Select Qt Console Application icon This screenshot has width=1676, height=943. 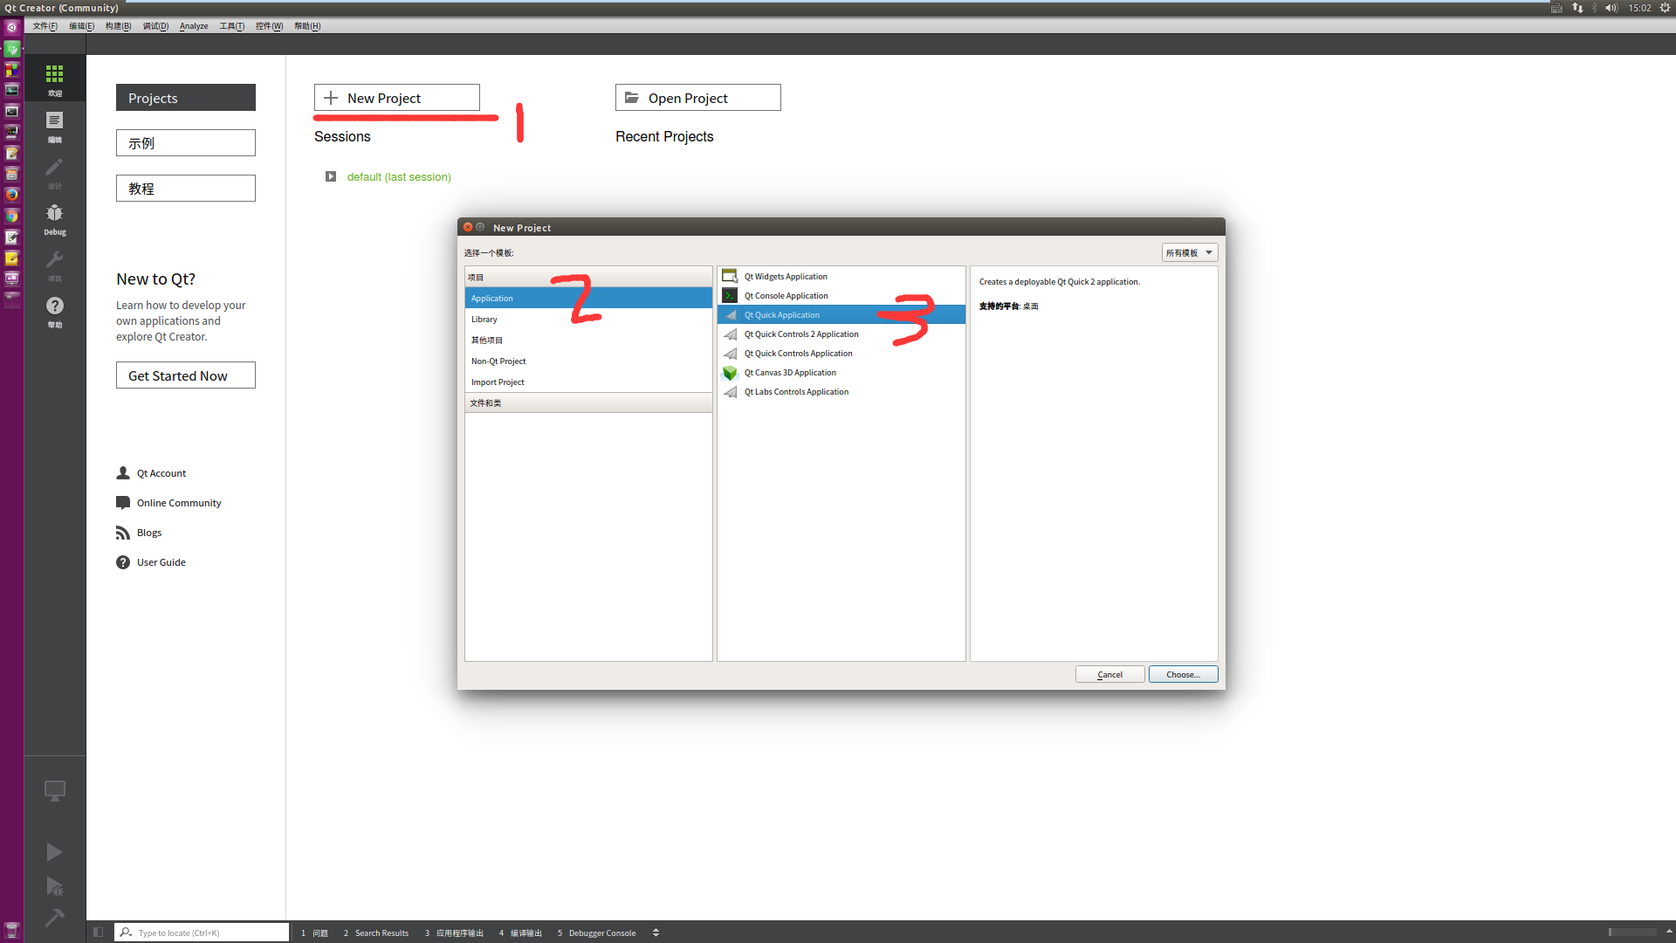(730, 296)
